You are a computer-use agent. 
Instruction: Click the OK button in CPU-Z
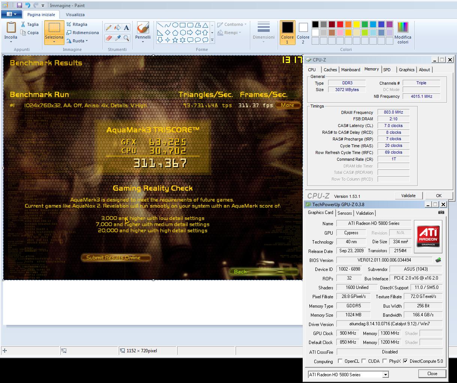pyautogui.click(x=439, y=196)
